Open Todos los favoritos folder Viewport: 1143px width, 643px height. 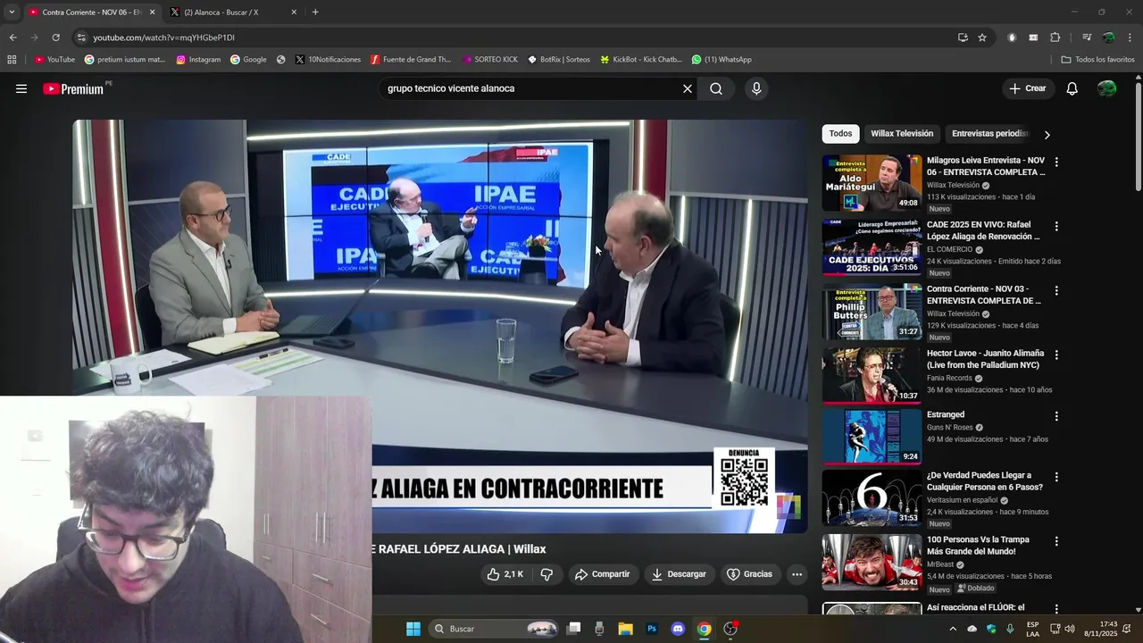[x=1097, y=60]
